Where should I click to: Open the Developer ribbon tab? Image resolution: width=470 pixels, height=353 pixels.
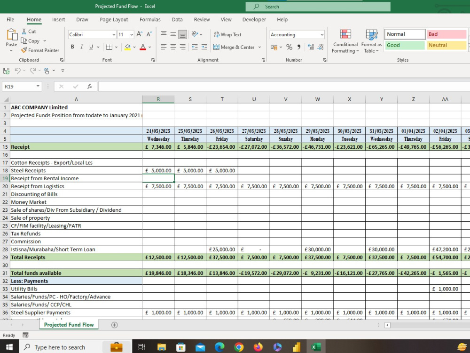point(254,19)
